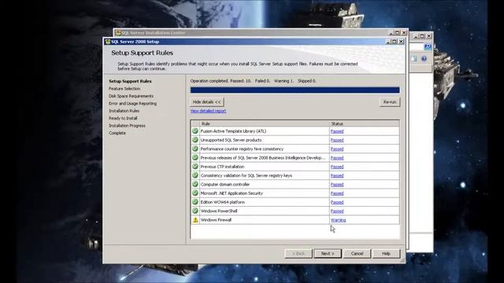Viewport: 504px width, 283px height.
Task: Click the check icon beside Computer domain controller
Action: 195,184
